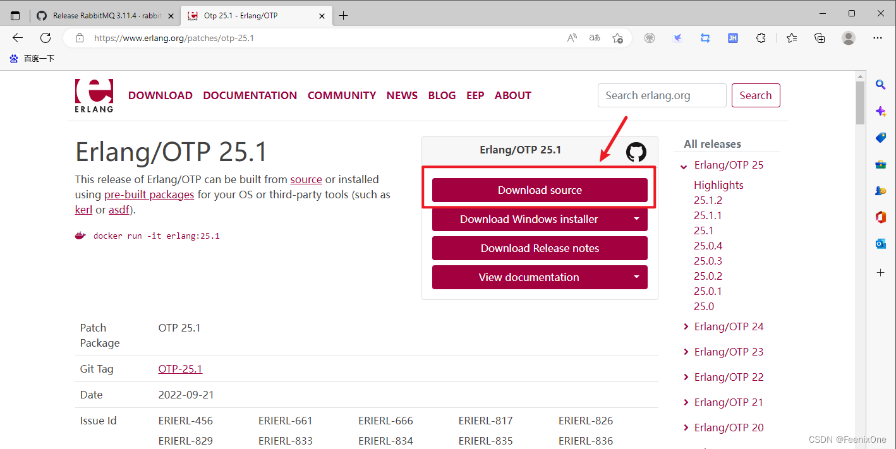
Task: Open the tab actions menu icon
Action: 15,16
